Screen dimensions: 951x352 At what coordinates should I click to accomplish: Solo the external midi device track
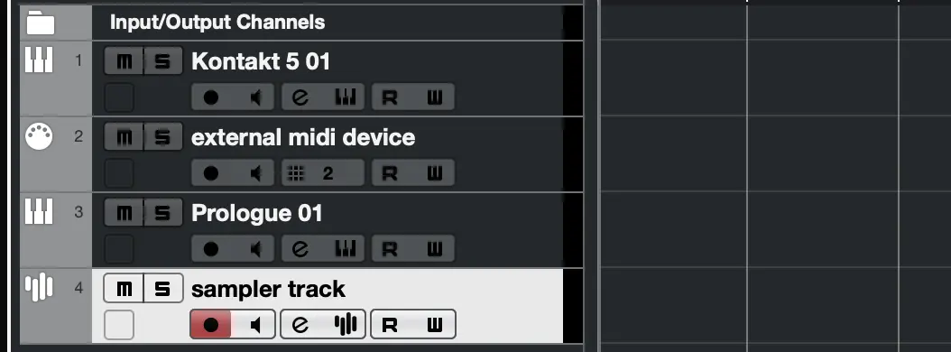point(162,137)
